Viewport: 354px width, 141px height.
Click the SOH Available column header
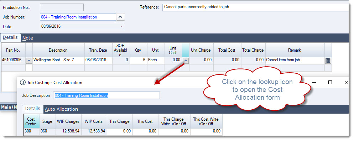[121, 50]
